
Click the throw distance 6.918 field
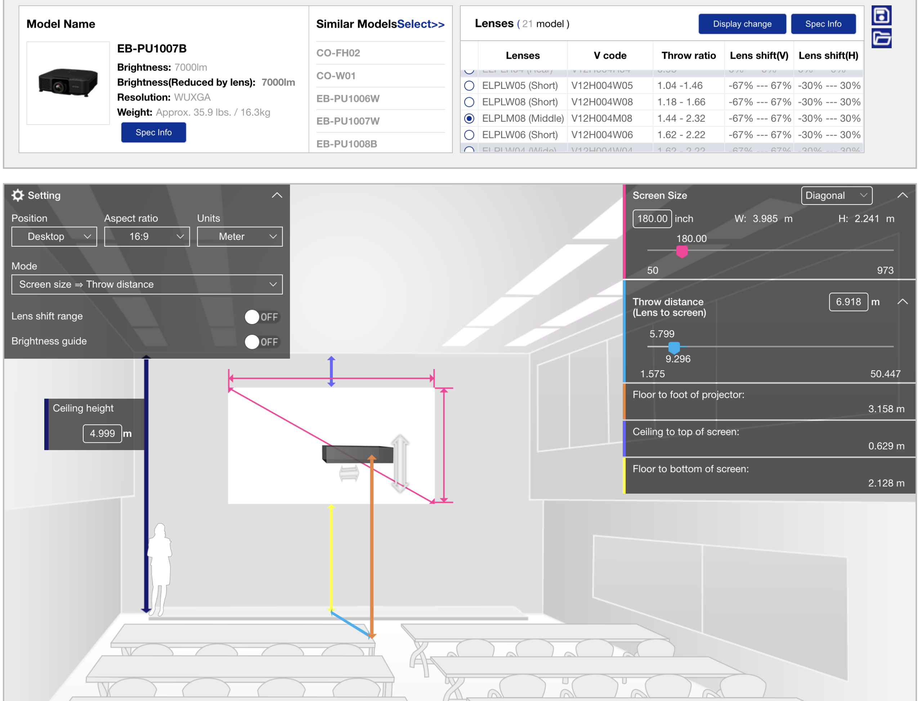pos(848,302)
